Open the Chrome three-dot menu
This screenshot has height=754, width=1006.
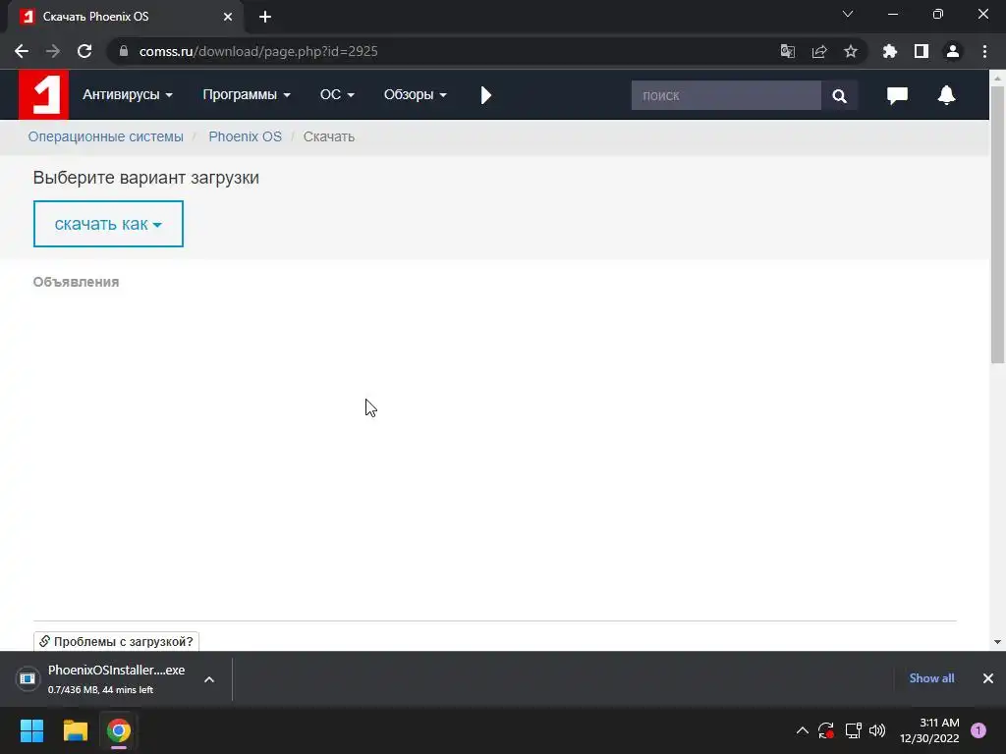click(984, 51)
